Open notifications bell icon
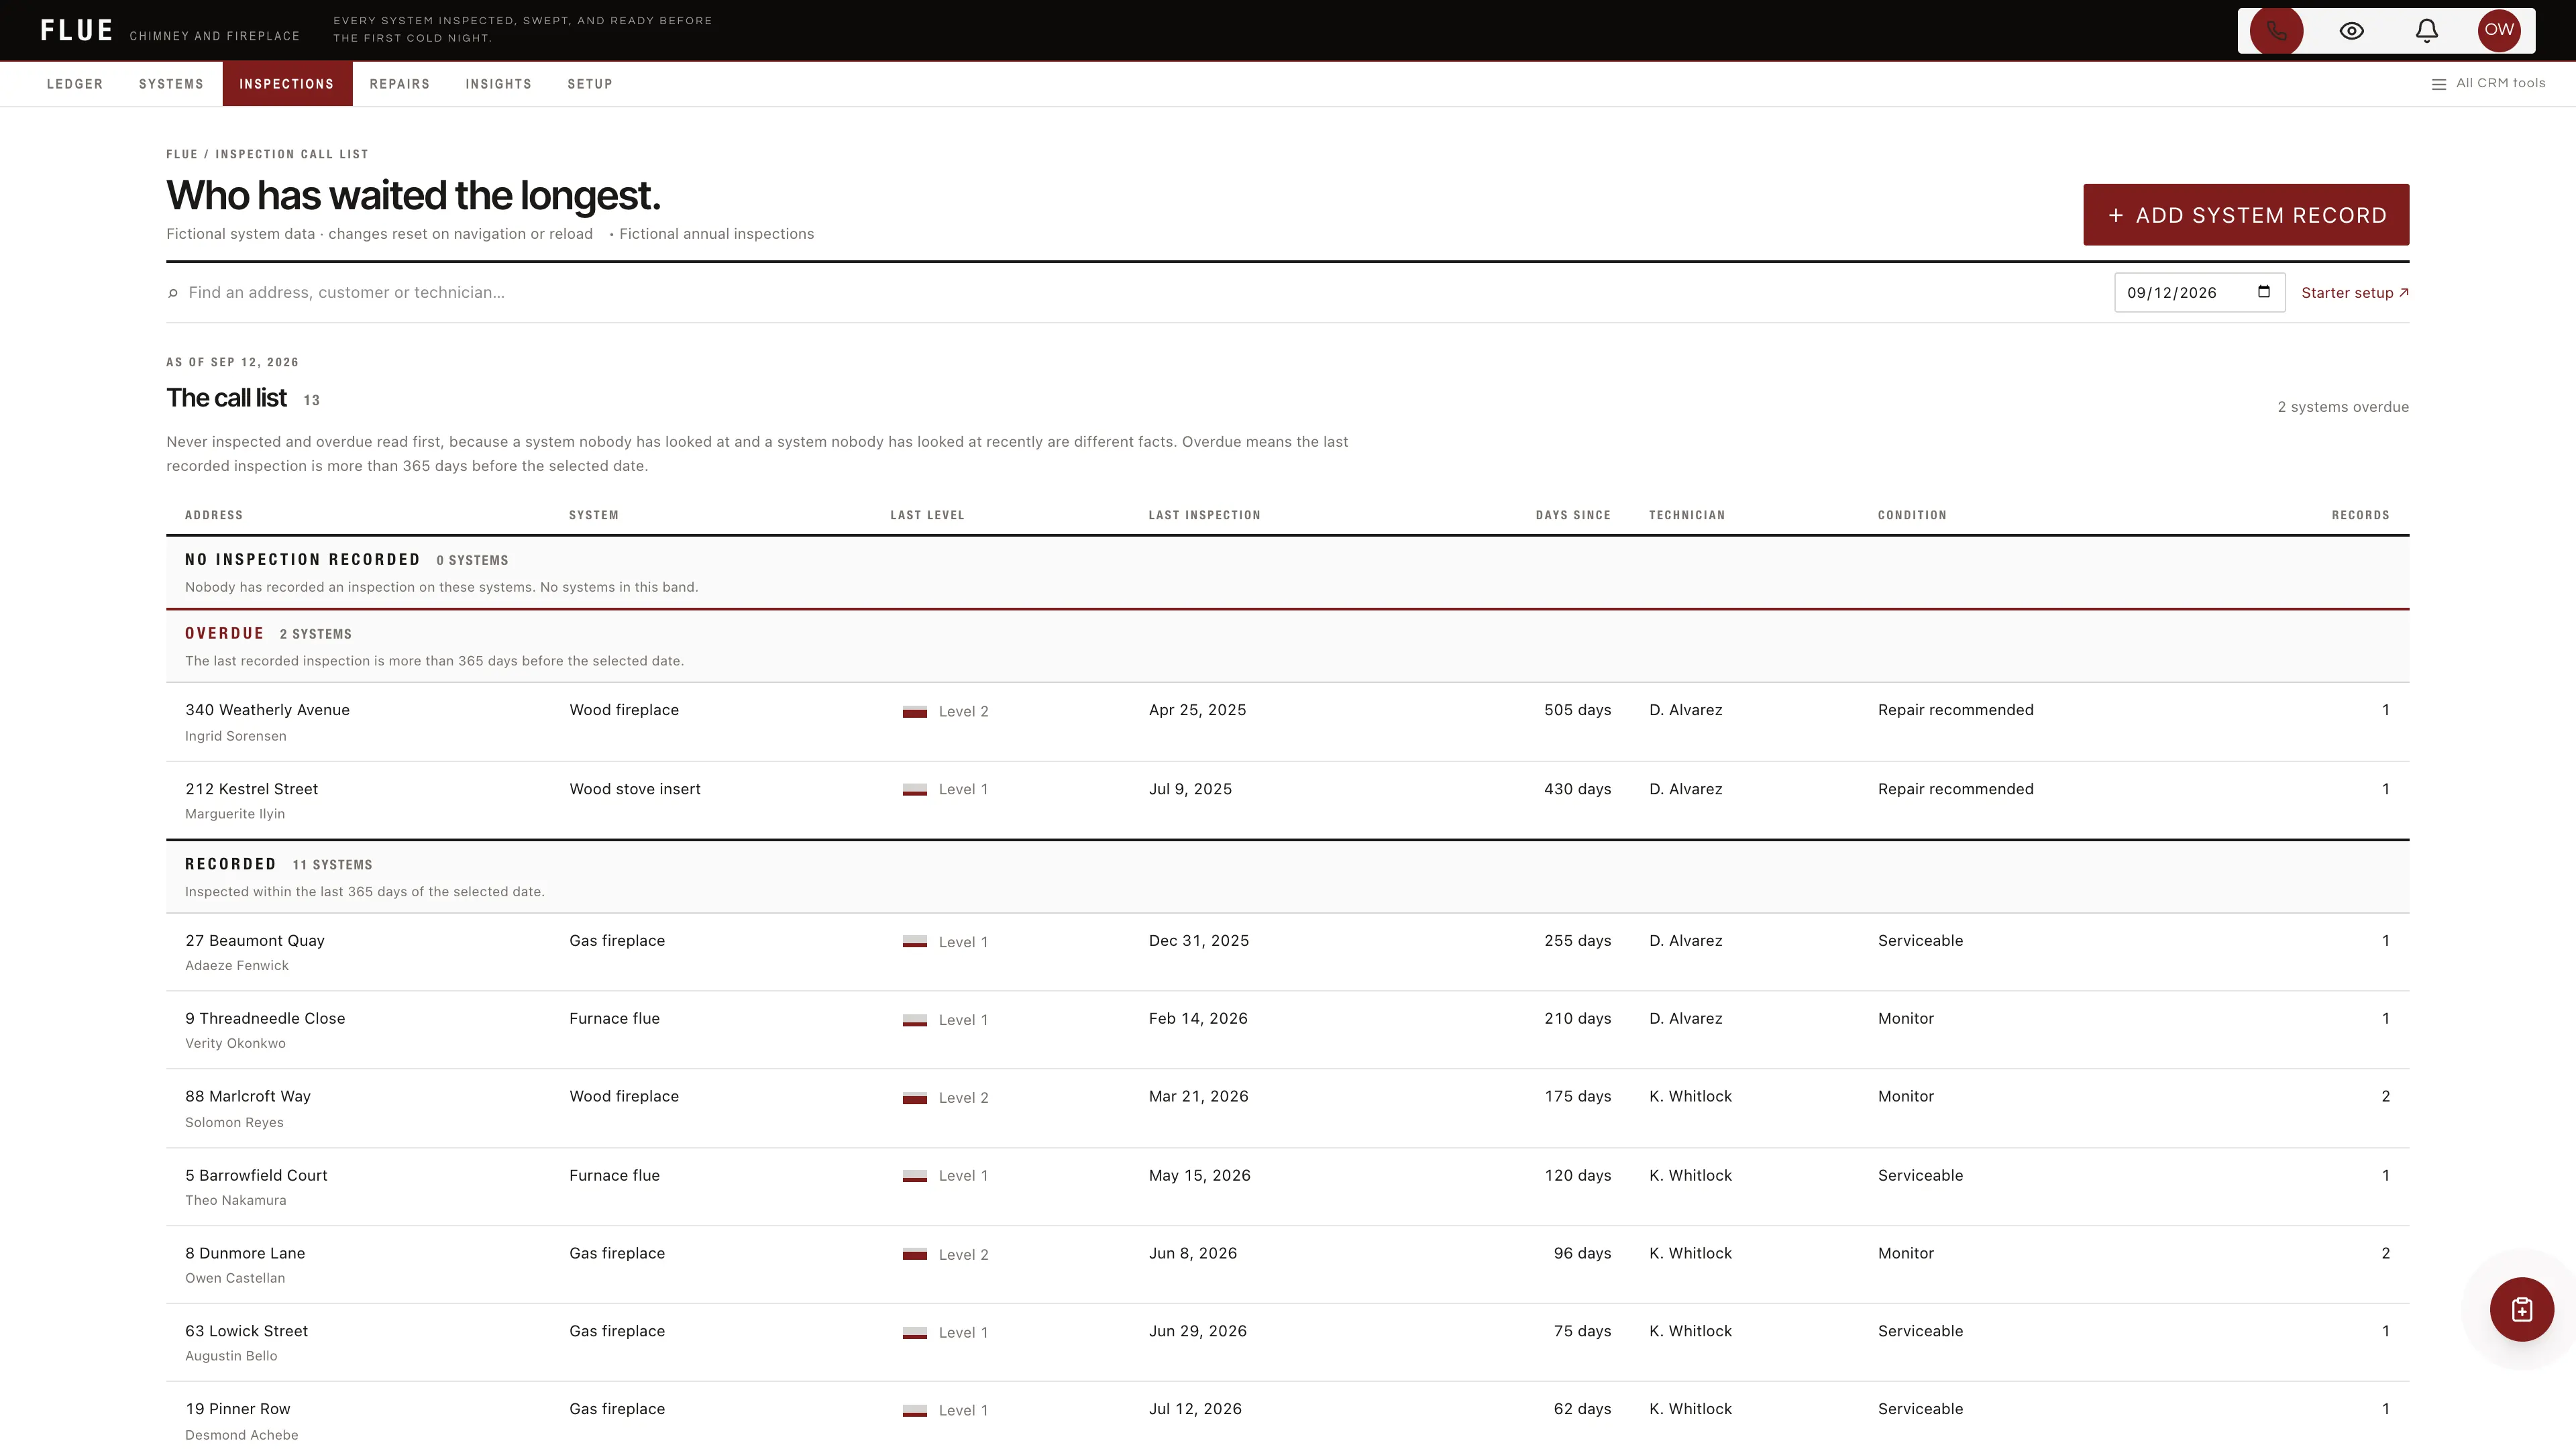 point(2427,30)
